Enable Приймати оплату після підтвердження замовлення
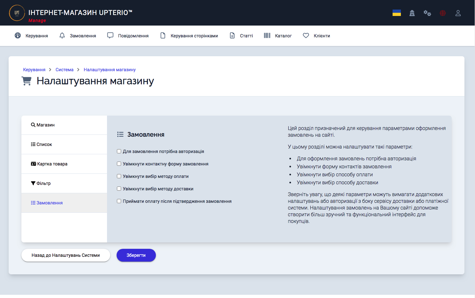This screenshot has height=298, width=475. coord(119,201)
